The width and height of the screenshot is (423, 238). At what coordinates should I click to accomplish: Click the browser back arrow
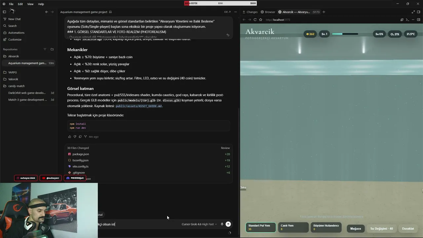click(x=244, y=20)
